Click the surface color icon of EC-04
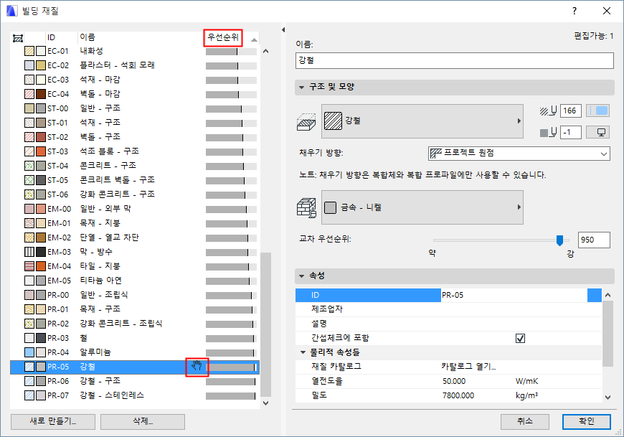The height and width of the screenshot is (437, 624). point(41,94)
